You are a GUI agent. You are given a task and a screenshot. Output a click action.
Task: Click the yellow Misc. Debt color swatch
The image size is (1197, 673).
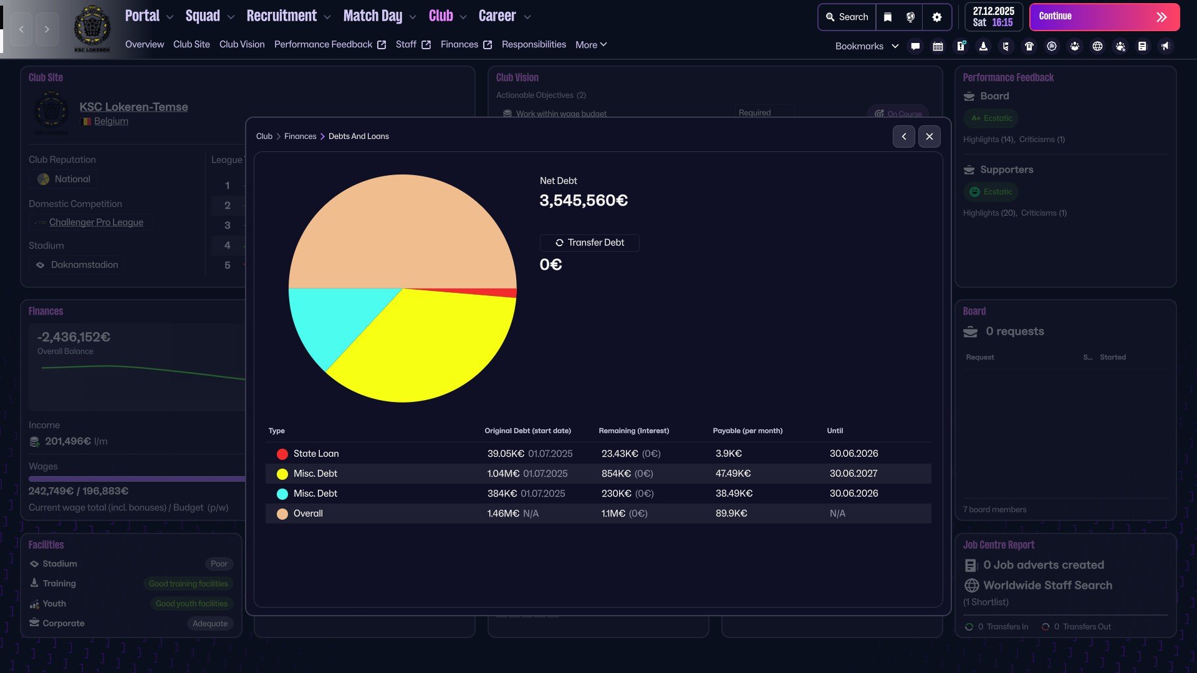(282, 474)
